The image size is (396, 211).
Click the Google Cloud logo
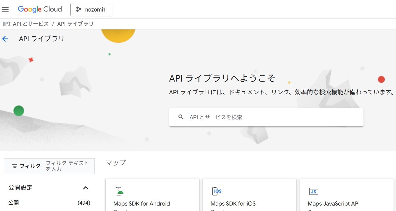tap(40, 9)
